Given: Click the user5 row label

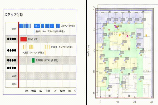Looking at the screenshot, I should pos(14,29).
